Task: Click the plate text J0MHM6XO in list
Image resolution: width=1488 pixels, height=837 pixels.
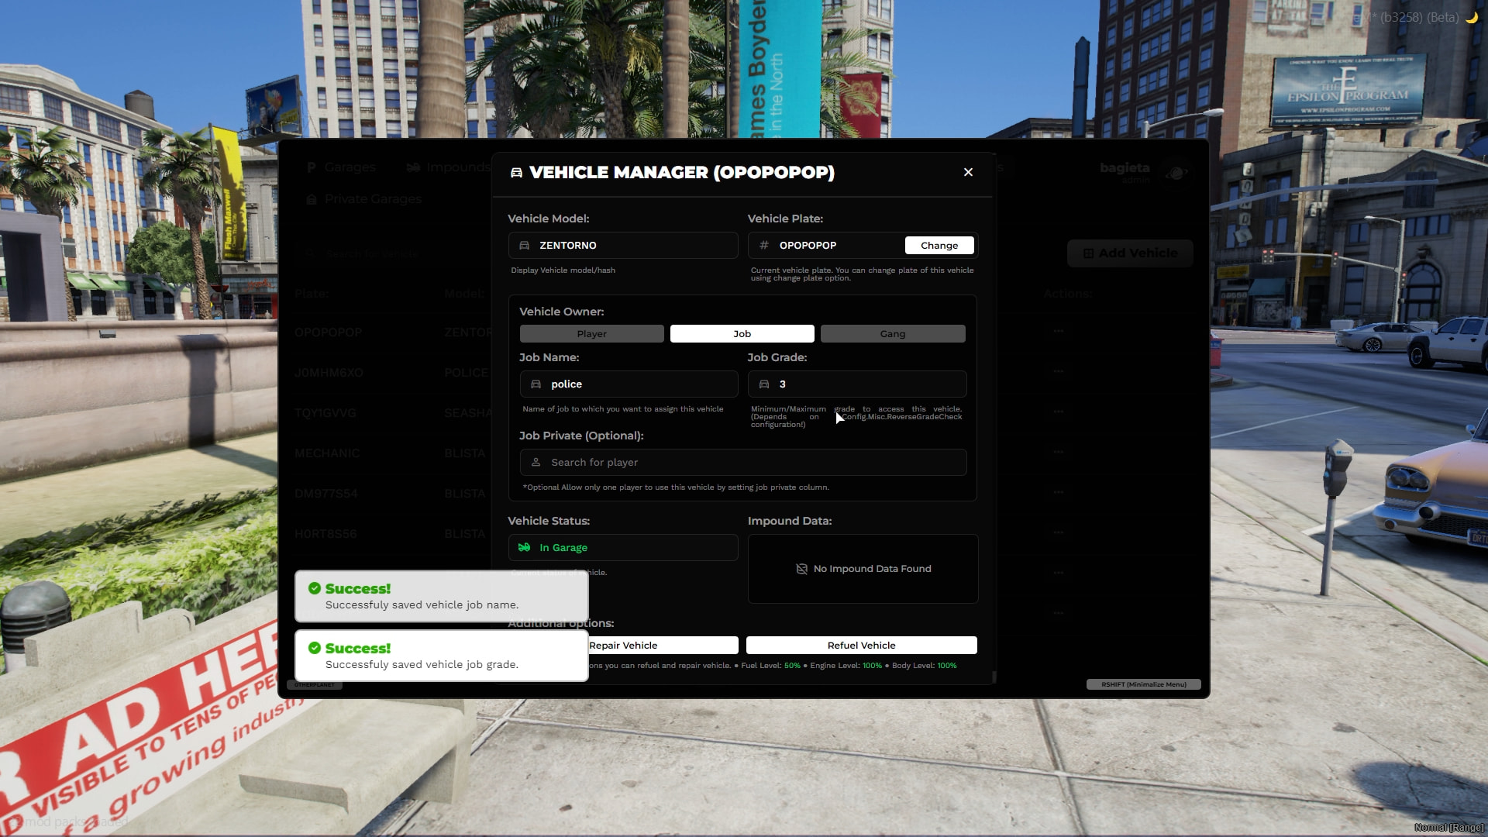Action: tap(329, 373)
